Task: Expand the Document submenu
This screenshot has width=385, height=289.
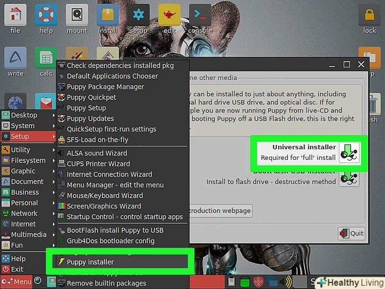Action: click(28, 182)
